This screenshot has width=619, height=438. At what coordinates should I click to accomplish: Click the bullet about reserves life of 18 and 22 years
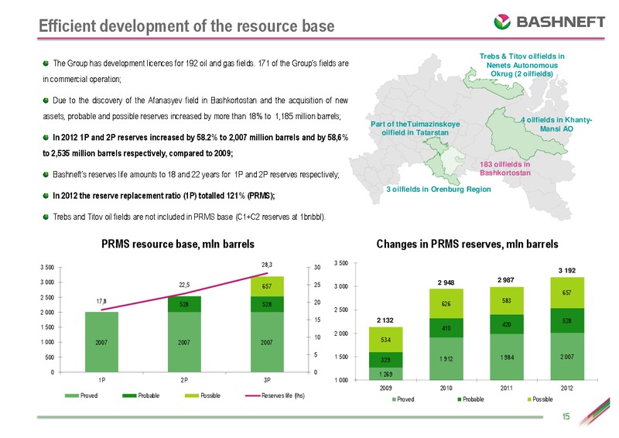pyautogui.click(x=191, y=175)
